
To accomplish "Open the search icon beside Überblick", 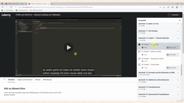I will pos(5,80).
